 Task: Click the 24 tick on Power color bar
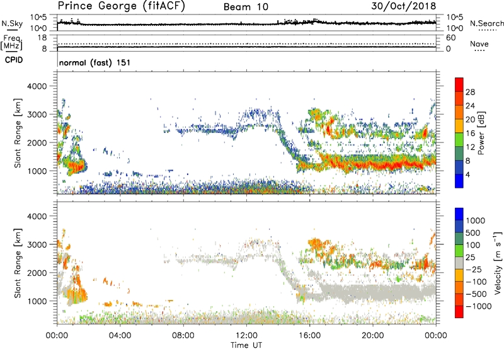click(x=470, y=106)
